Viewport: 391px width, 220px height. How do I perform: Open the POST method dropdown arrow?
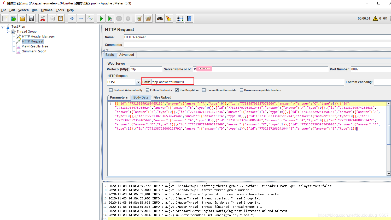(138, 82)
